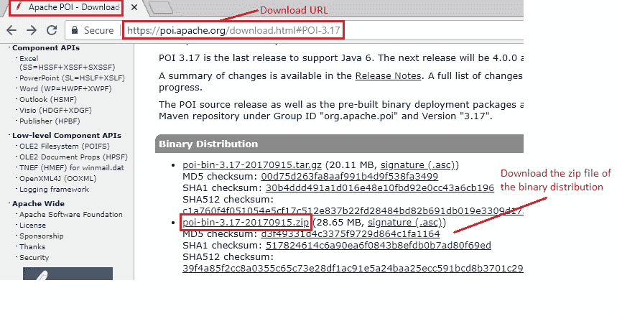Open the PowerPoint (SL=HSLF+XSLF) link
The width and height of the screenshot is (617, 311).
(72, 78)
